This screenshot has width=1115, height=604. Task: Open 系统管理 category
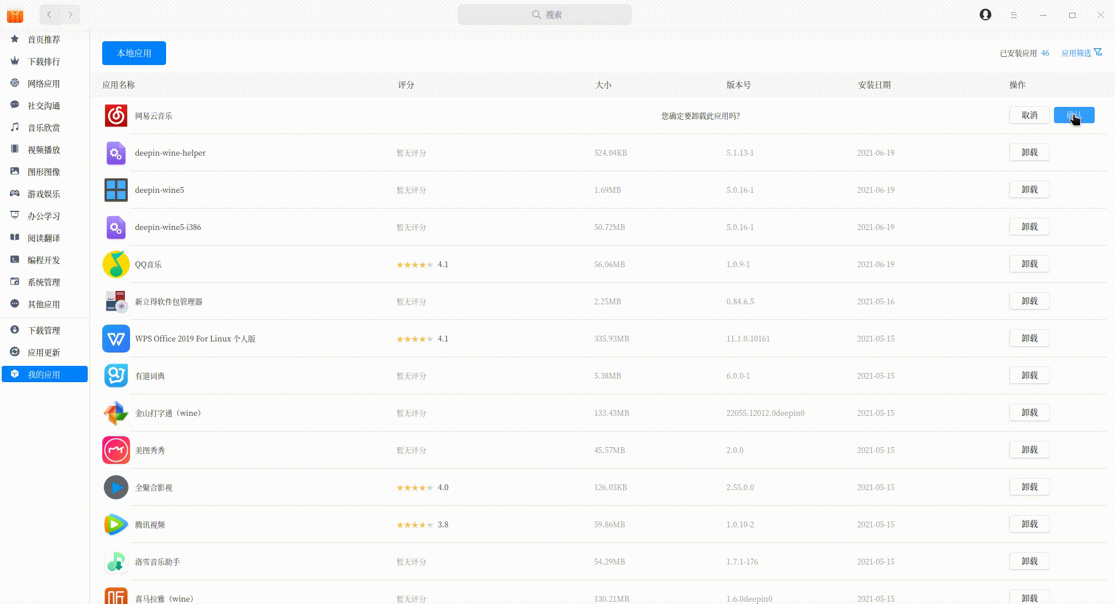44,282
